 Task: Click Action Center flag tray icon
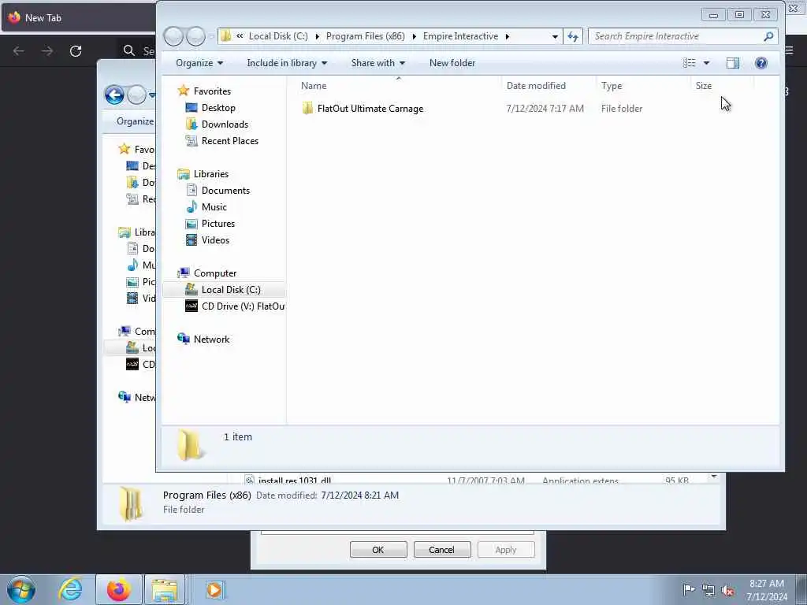(689, 589)
